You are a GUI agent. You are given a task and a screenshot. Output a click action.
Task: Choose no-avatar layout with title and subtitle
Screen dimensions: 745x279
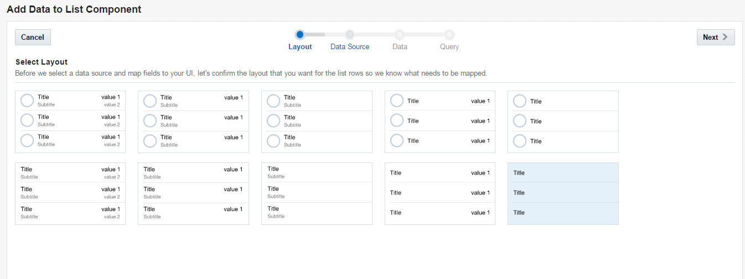(x=317, y=193)
